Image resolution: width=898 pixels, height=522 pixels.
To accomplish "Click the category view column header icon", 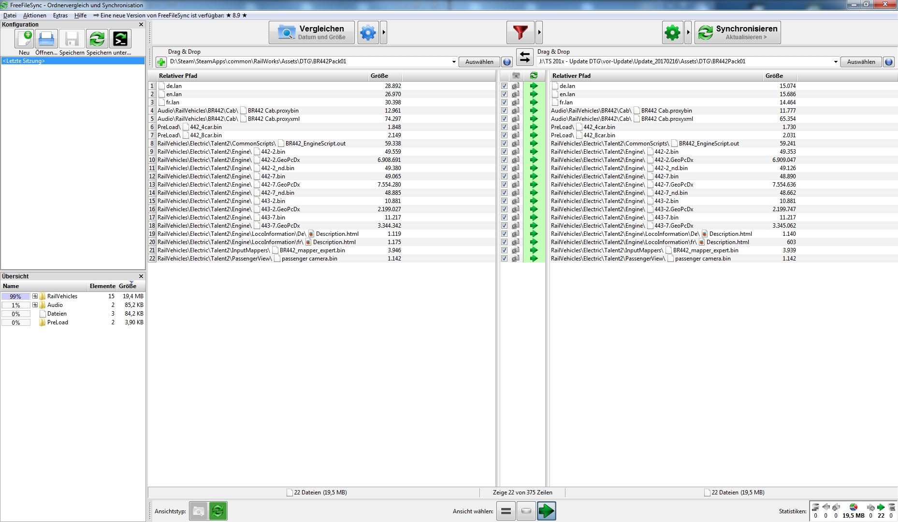I will click(516, 75).
